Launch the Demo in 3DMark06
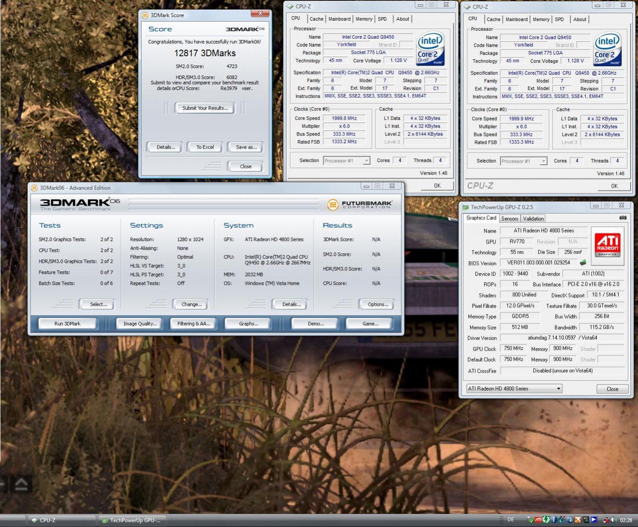The image size is (638, 527). pos(315,323)
